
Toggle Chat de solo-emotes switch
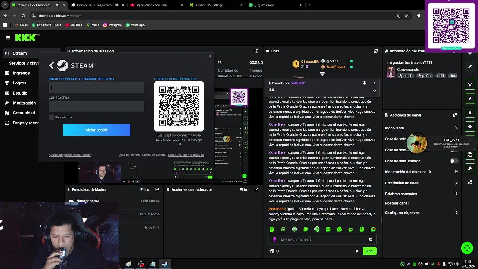(454, 161)
